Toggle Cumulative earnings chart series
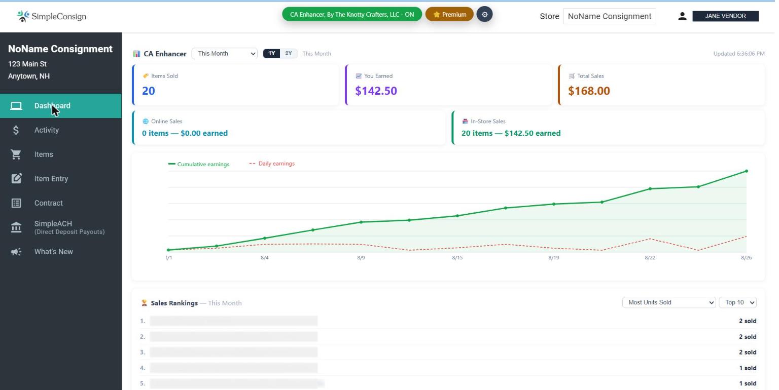 199,164
